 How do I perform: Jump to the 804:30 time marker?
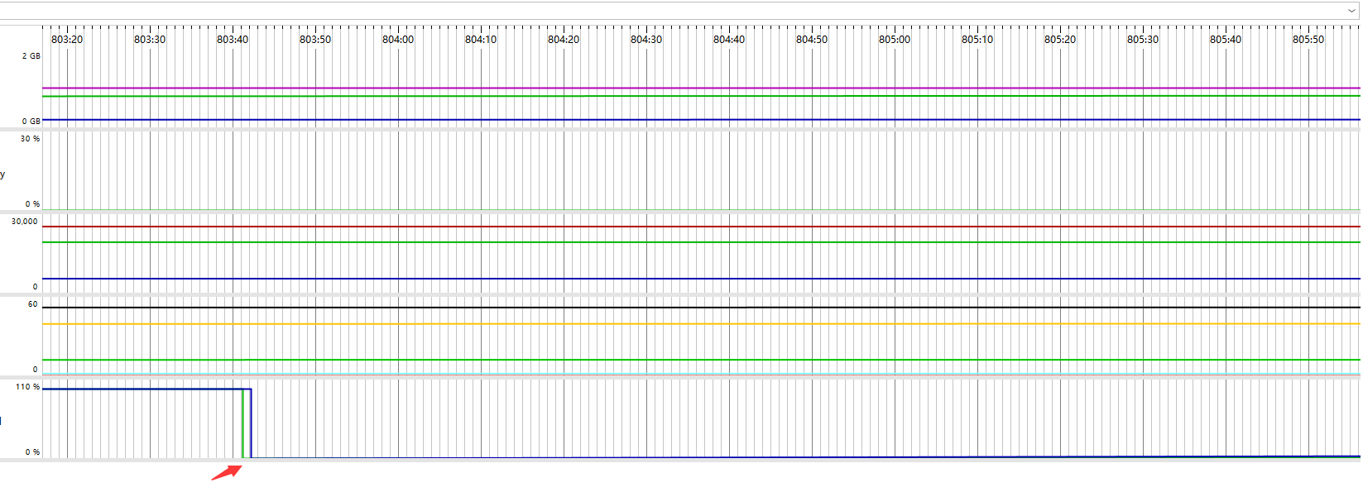coord(646,40)
